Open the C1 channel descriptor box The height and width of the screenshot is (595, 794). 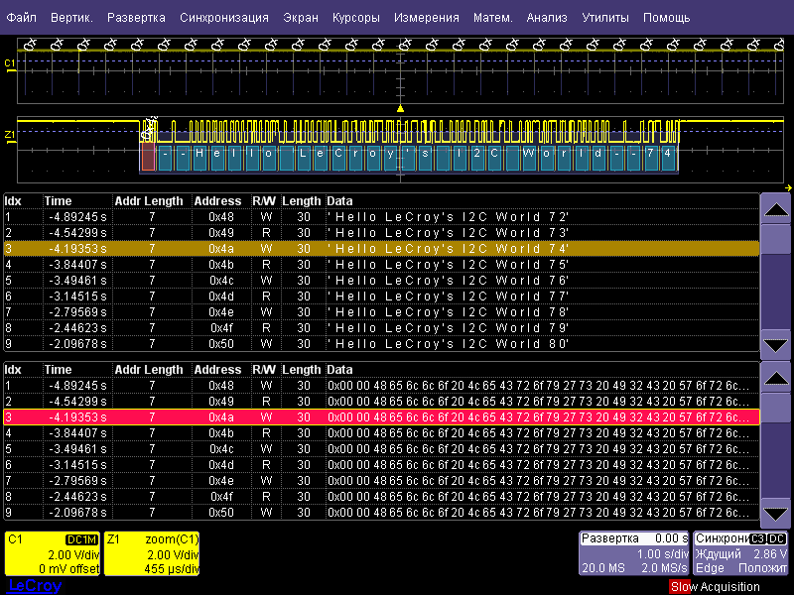point(52,553)
